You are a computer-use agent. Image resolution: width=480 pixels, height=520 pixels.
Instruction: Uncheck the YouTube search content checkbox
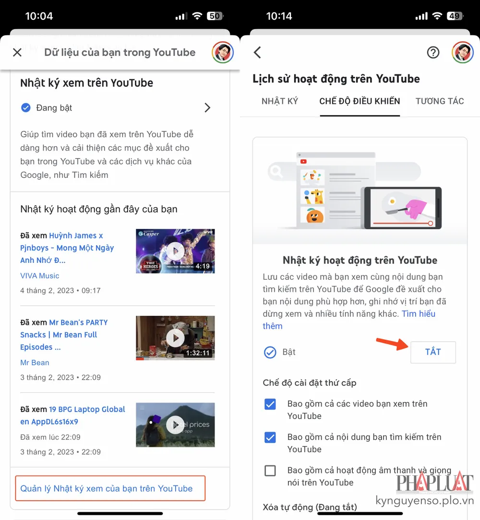pos(270,437)
